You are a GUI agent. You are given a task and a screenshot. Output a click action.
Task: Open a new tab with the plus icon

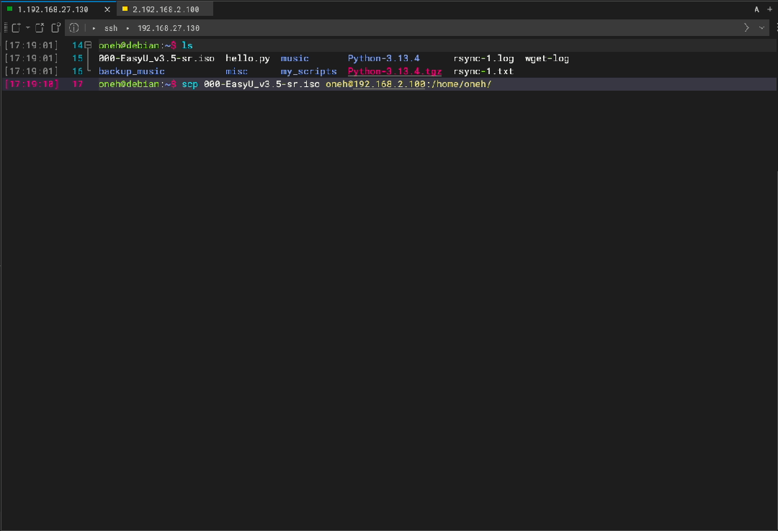coord(769,9)
